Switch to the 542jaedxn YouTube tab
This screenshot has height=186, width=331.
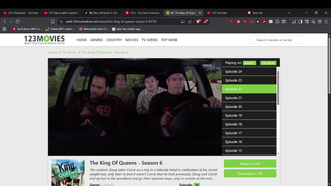21,13
